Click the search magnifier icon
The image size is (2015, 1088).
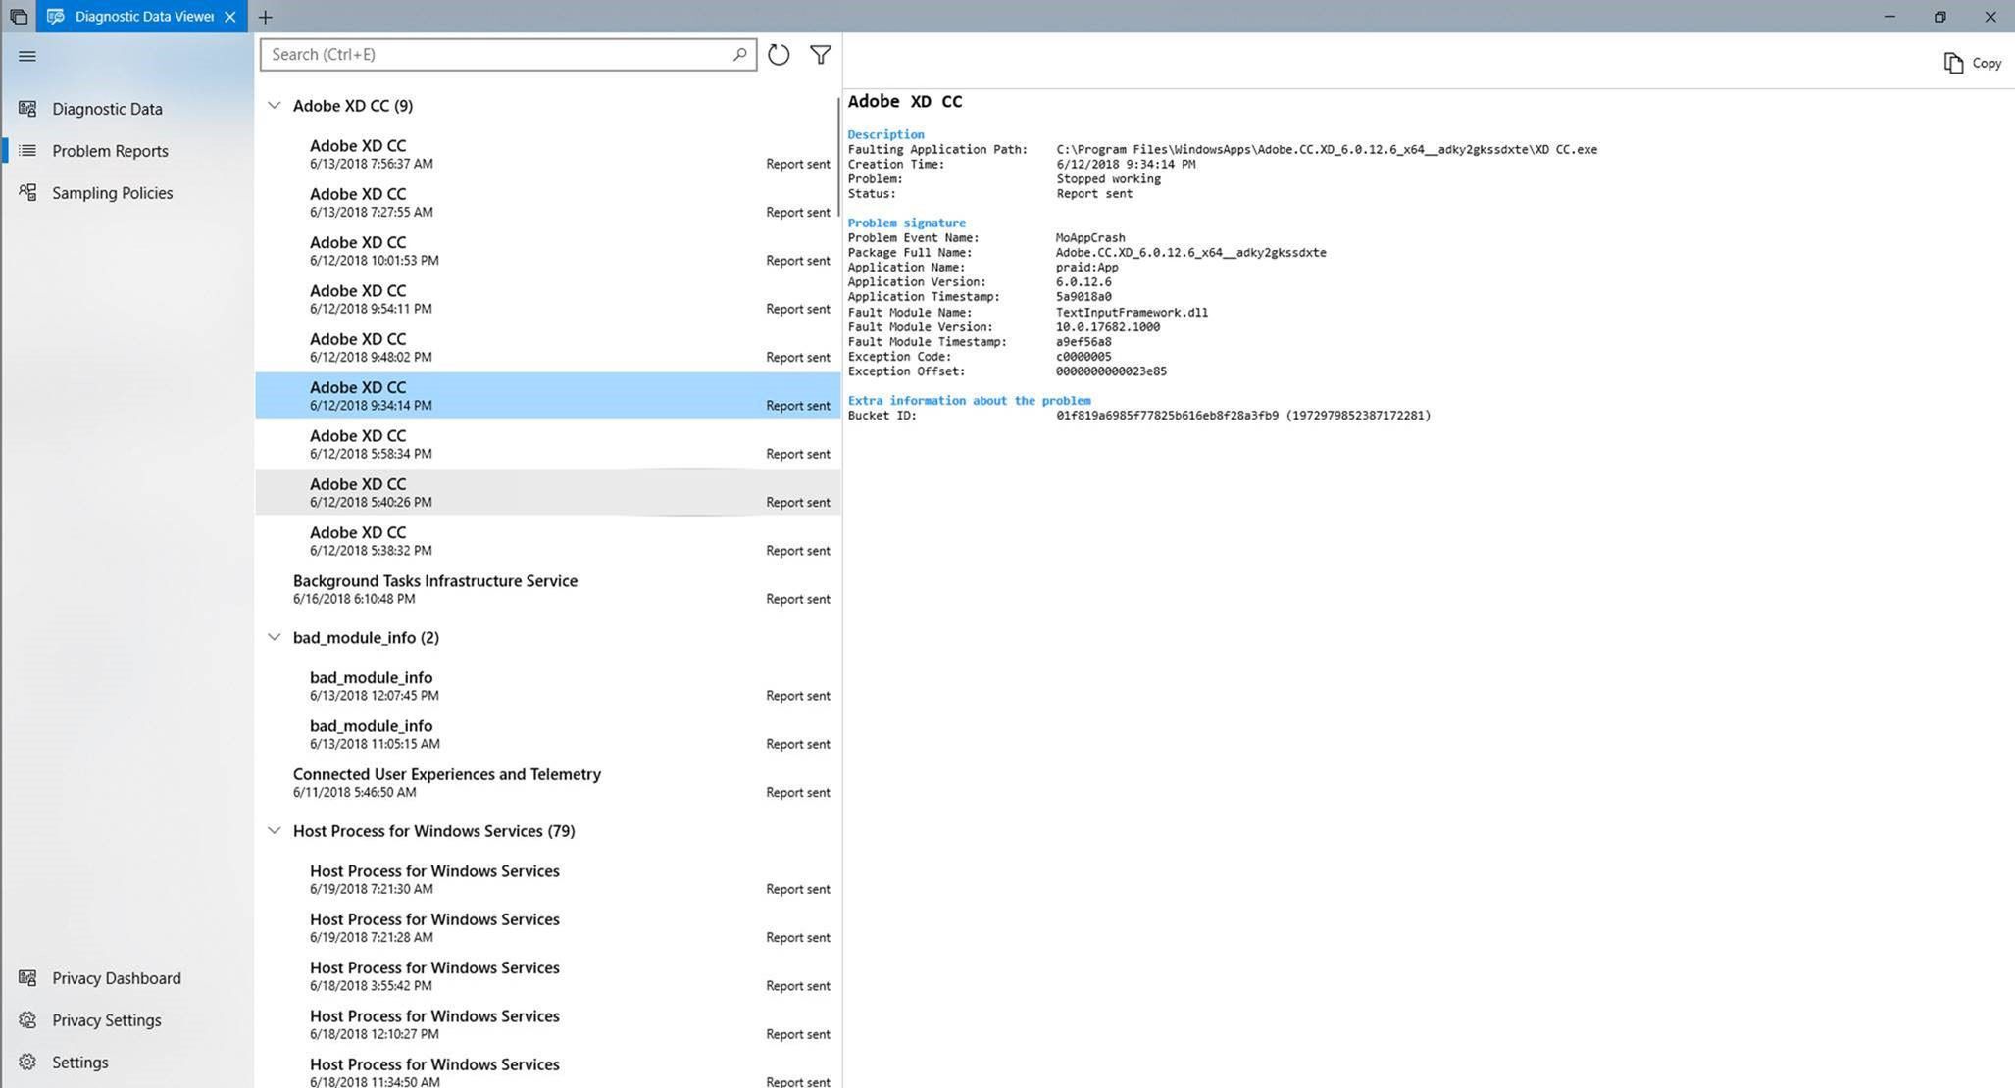tap(739, 55)
